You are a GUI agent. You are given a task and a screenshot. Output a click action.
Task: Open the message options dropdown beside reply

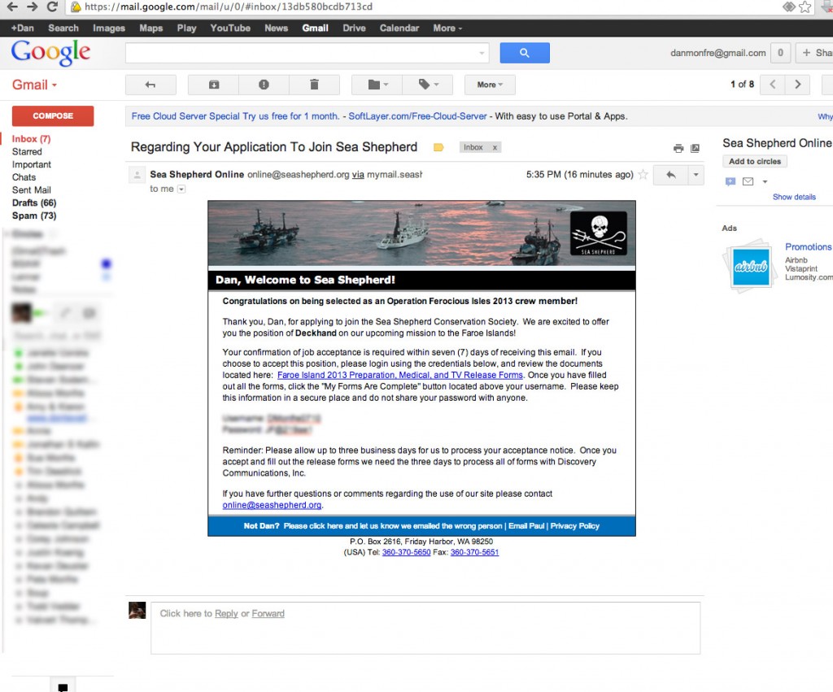(696, 175)
